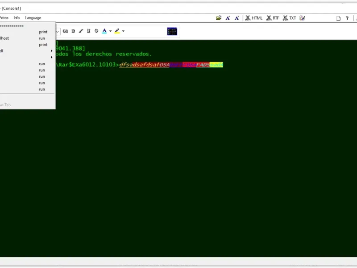Open help question mark icon
Image resolution: width=357 pixels, height=268 pixels.
pyautogui.click(x=347, y=18)
